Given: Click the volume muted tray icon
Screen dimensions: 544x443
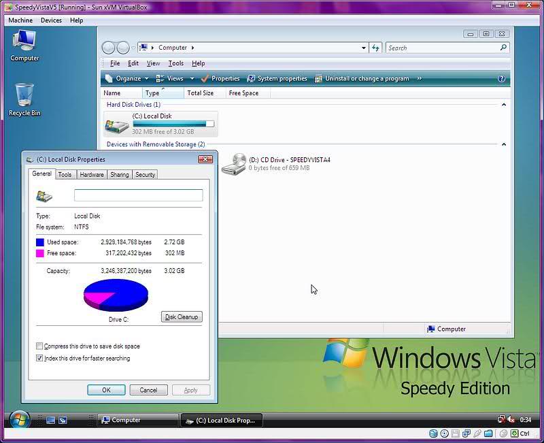Looking at the screenshot, I should click(x=510, y=420).
